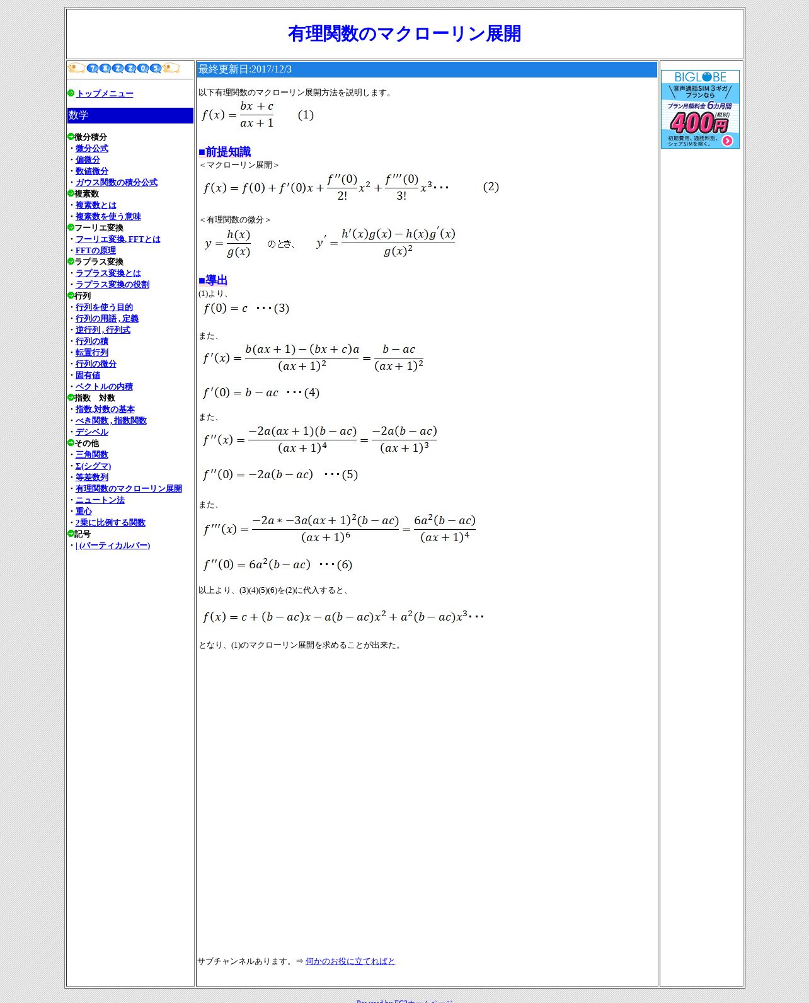Click the green arrow icon next to フーリエ変換
809x1003 pixels.
pos(71,227)
